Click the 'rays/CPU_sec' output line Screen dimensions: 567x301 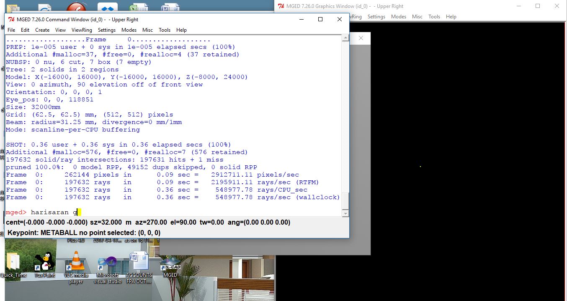pyautogui.click(x=157, y=190)
